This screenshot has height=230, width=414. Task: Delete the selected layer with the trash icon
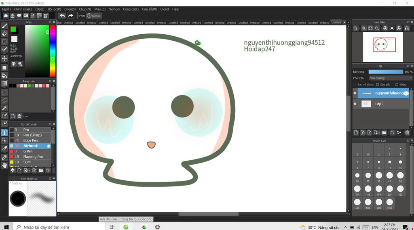[407, 132]
